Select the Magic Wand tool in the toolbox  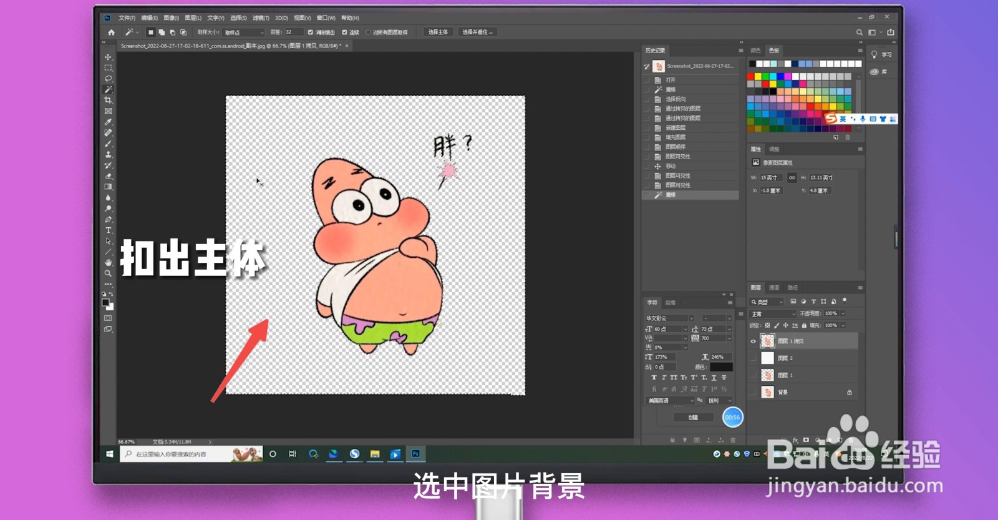click(108, 89)
